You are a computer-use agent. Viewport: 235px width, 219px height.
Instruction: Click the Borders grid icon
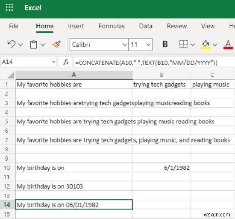click(183, 44)
